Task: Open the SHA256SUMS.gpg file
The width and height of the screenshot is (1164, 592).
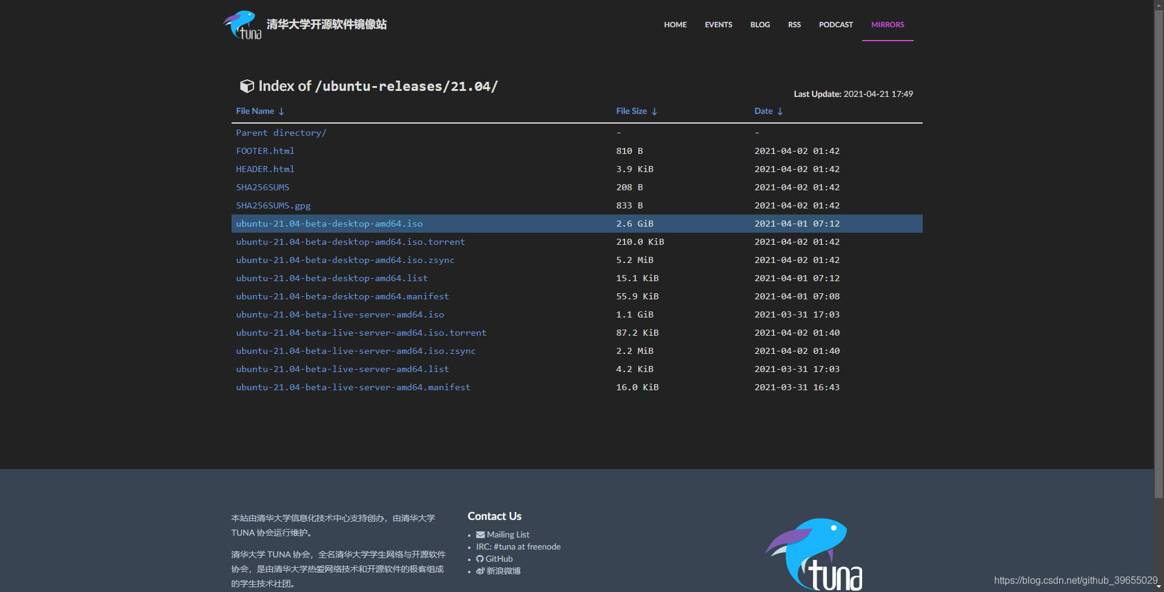Action: pos(273,205)
